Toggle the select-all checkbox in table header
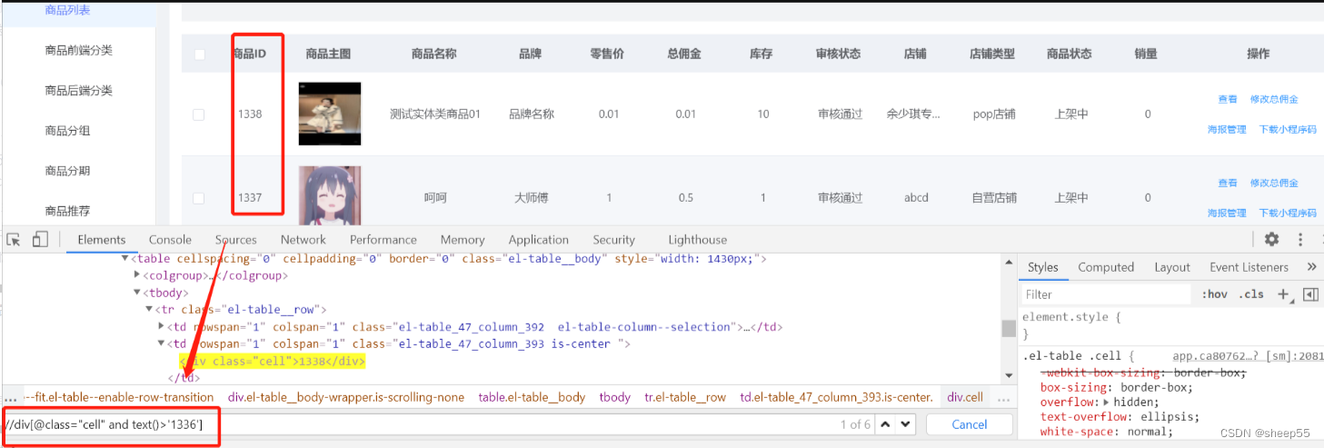The image size is (1324, 448). point(199,55)
